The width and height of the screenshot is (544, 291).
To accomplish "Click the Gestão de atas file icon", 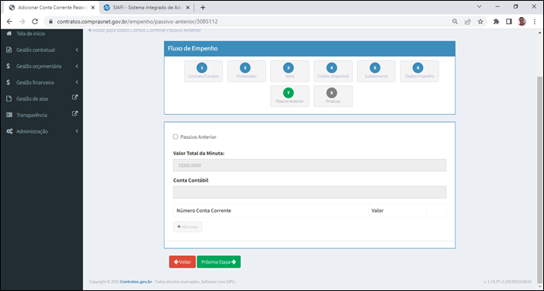I will [9, 99].
